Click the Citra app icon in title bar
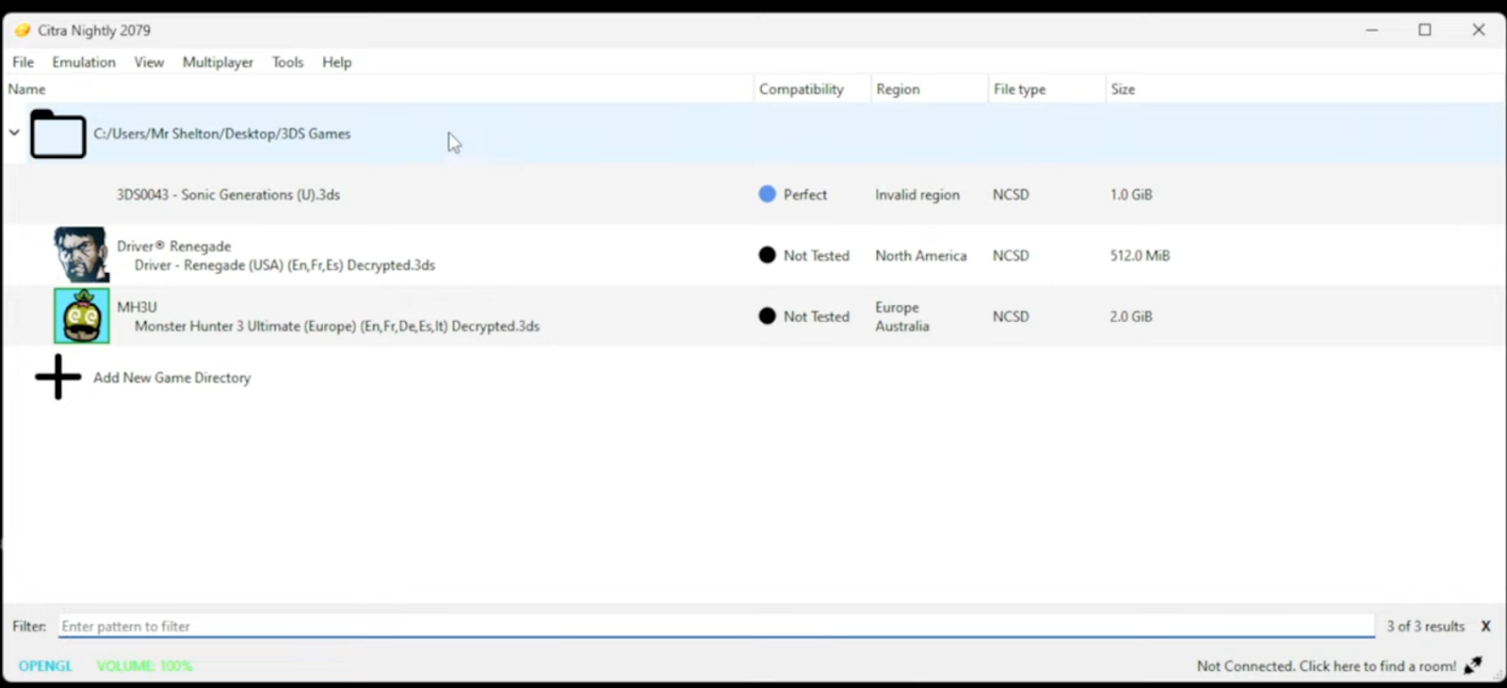Screen dimensions: 1507x688 point(23,30)
